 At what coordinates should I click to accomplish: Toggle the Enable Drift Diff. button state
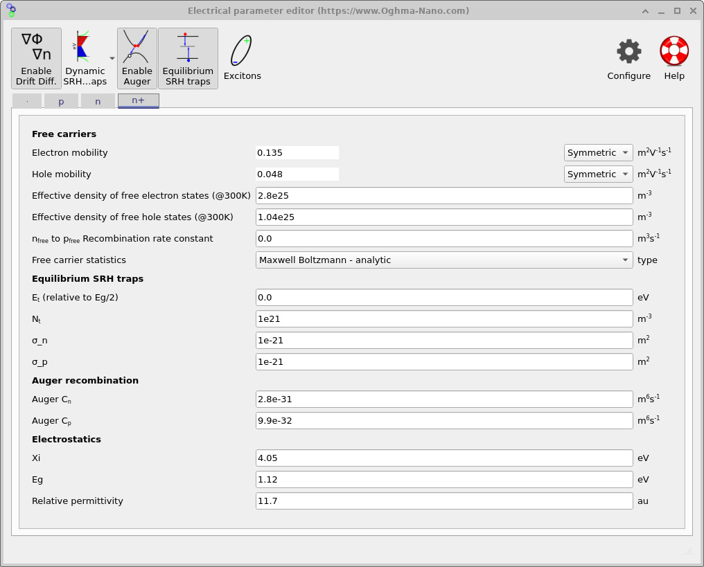coord(36,58)
